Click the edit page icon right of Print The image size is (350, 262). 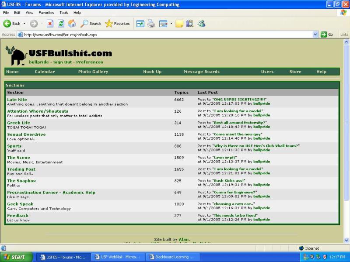163,24
